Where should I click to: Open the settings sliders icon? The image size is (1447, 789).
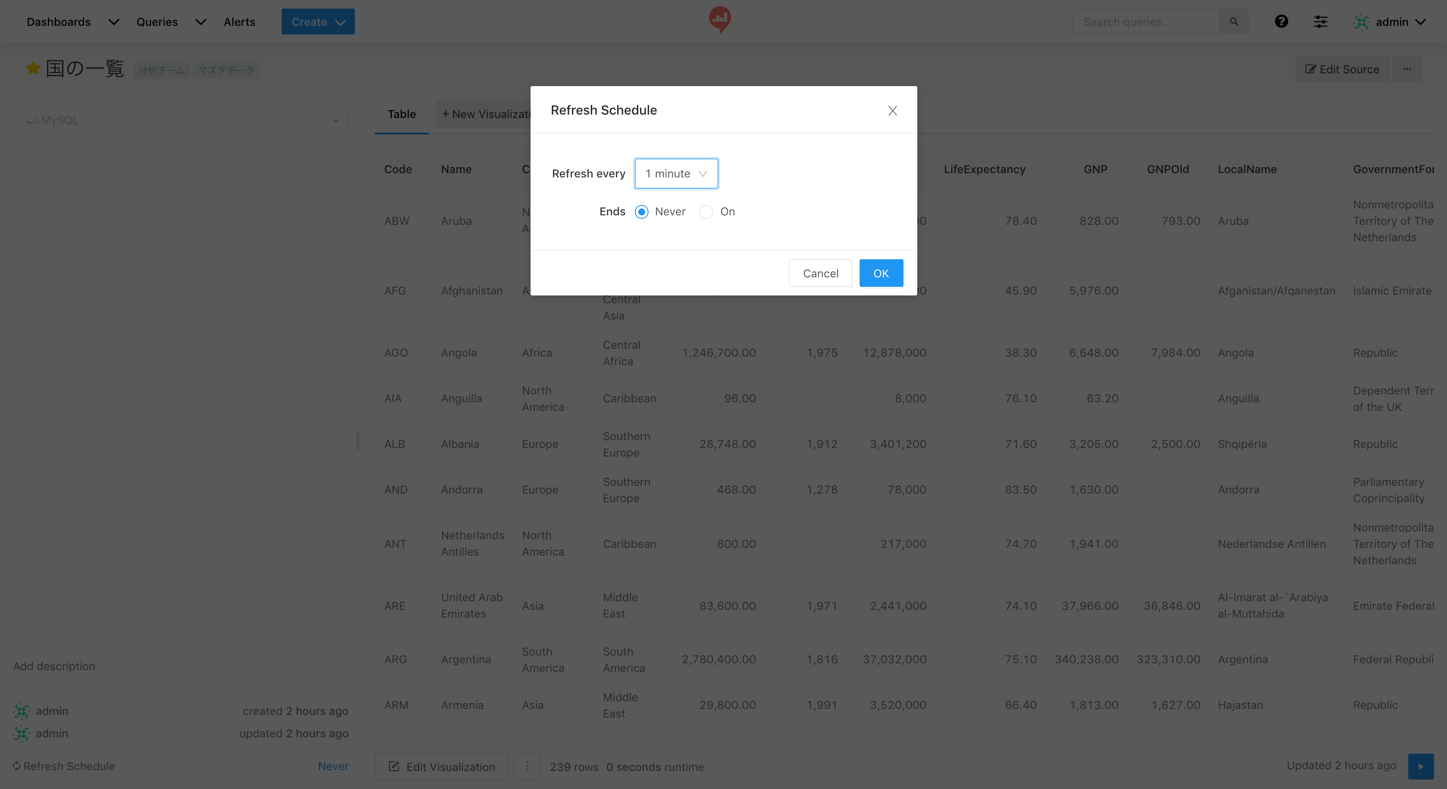pyautogui.click(x=1320, y=22)
